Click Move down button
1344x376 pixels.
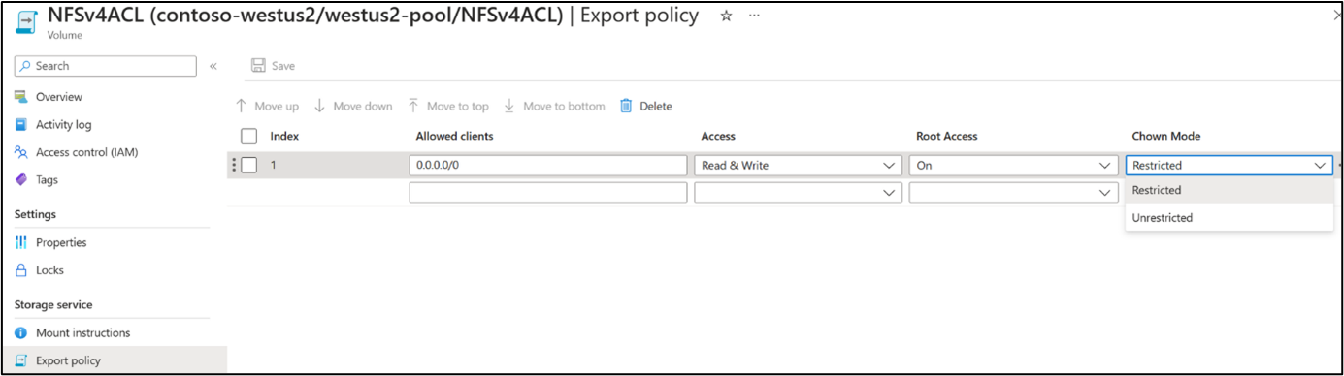353,106
